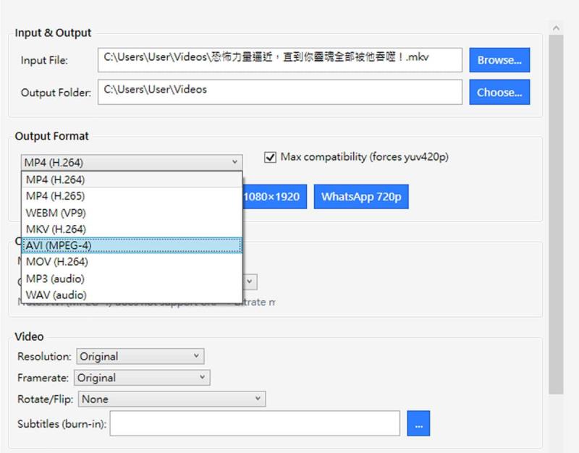579x453 pixels.
Task: Browse for an input file
Action: coord(499,60)
